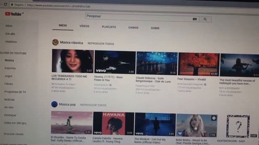The image size is (259, 145).
Task: Open the AnAmericanComposer channel name
Action: (x=190, y=84)
